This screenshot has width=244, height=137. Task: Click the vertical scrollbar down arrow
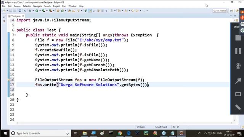234,120
